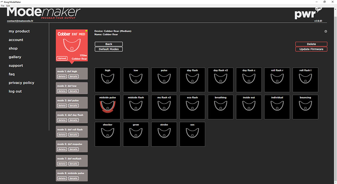Delete mode 5: def roll flash
337x184 pixels.
62,135
